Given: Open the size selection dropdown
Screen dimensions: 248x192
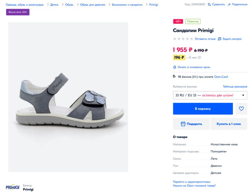Looking at the screenshot, I should tap(210, 95).
